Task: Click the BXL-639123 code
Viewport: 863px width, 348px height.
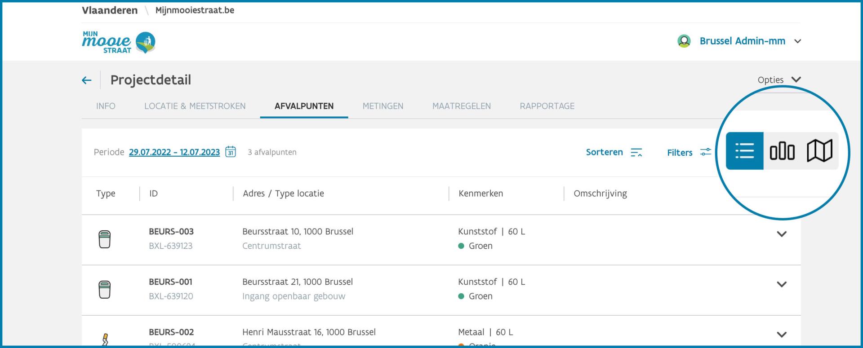Action: (170, 246)
